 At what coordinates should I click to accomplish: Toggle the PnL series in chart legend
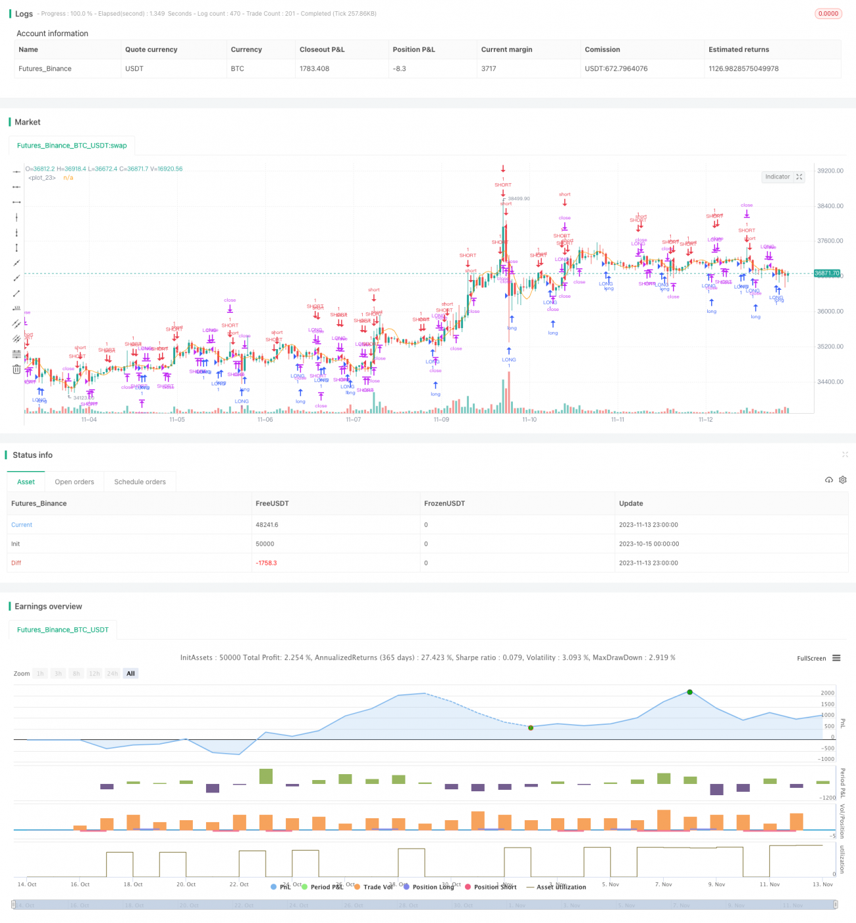tap(281, 887)
